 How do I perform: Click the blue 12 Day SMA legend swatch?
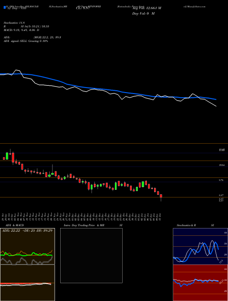click(x=5, y=7)
